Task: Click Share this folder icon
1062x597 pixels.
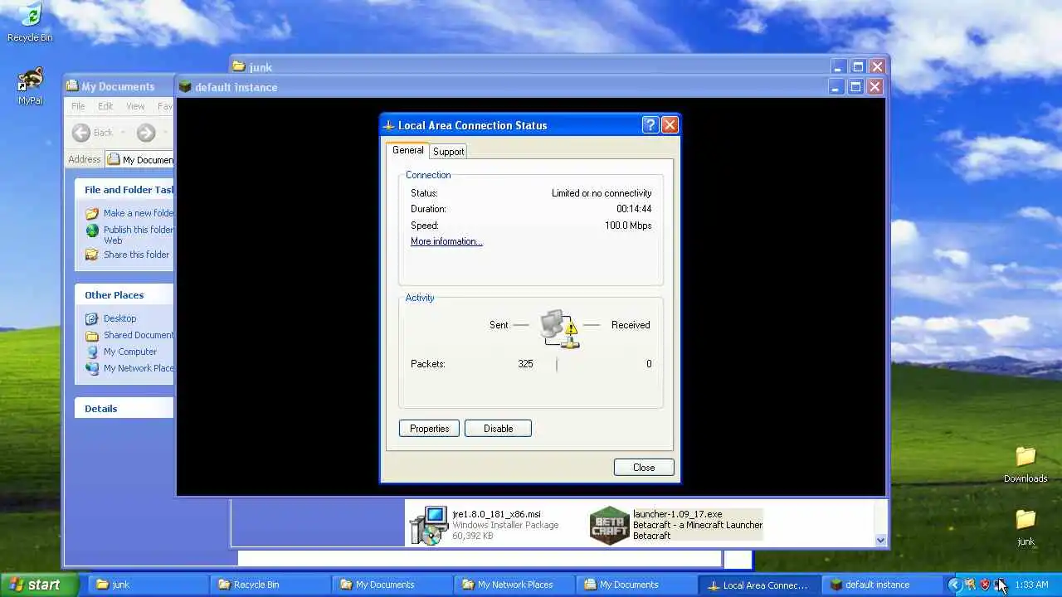Action: point(92,255)
